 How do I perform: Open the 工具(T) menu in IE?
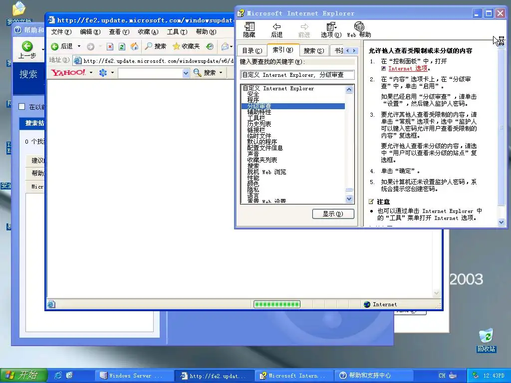177,32
